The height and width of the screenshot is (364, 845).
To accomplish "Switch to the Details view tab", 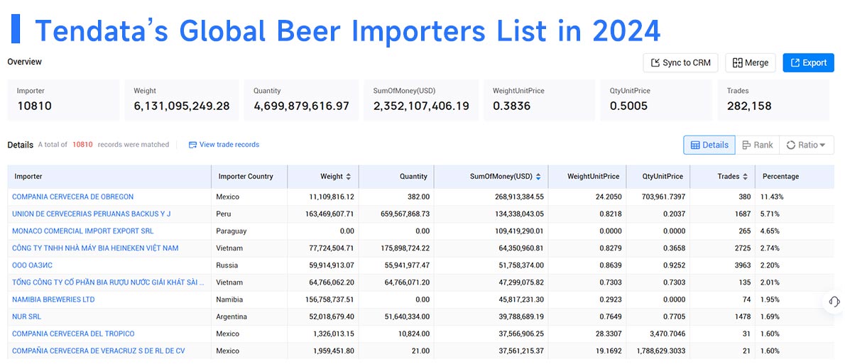I will 709,145.
